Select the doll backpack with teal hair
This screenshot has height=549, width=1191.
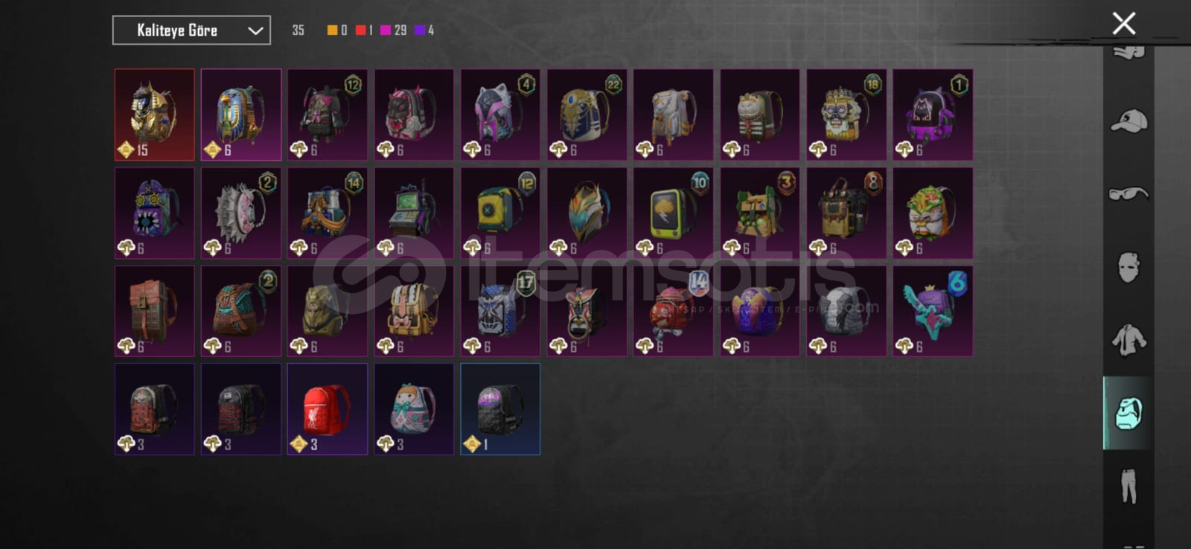tap(414, 409)
